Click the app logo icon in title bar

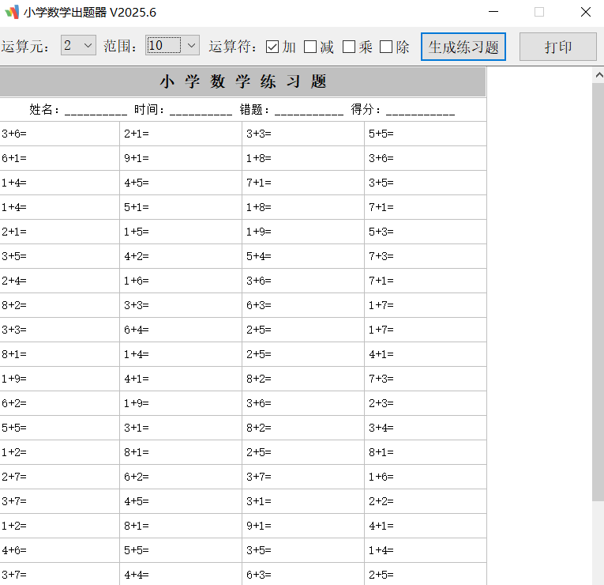[x=12, y=13]
